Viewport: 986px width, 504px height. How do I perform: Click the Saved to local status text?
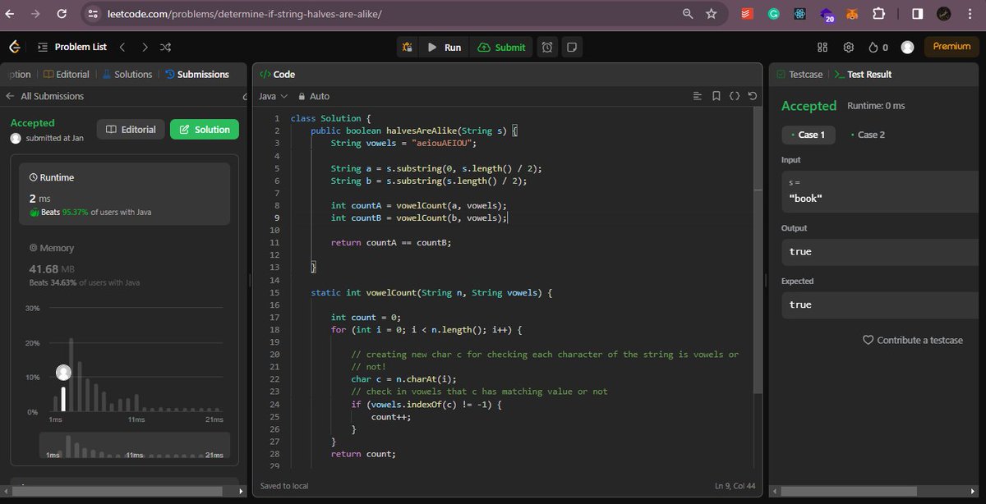(284, 485)
